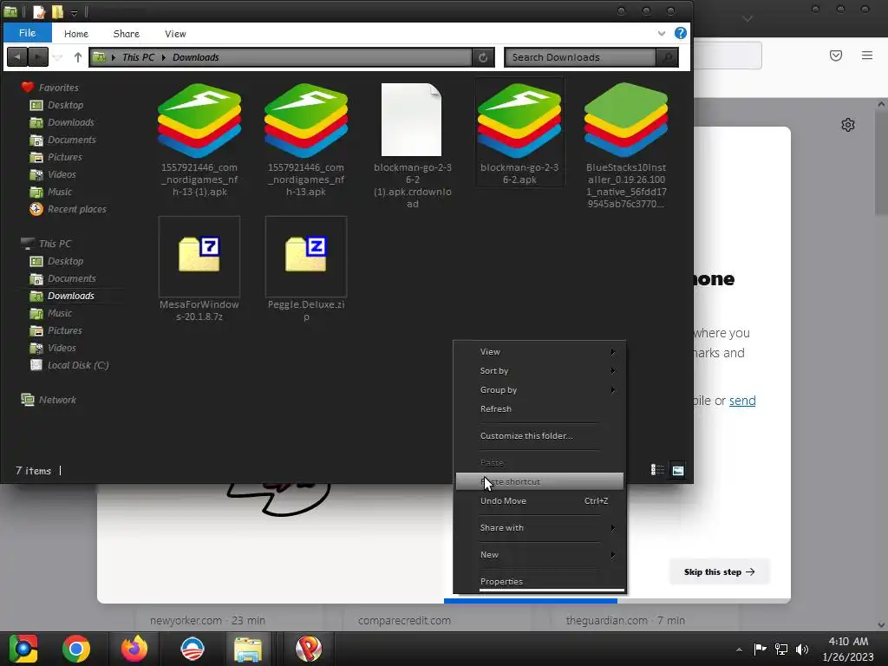Open Videos under This PC
This screenshot has width=888, height=666.
click(62, 348)
